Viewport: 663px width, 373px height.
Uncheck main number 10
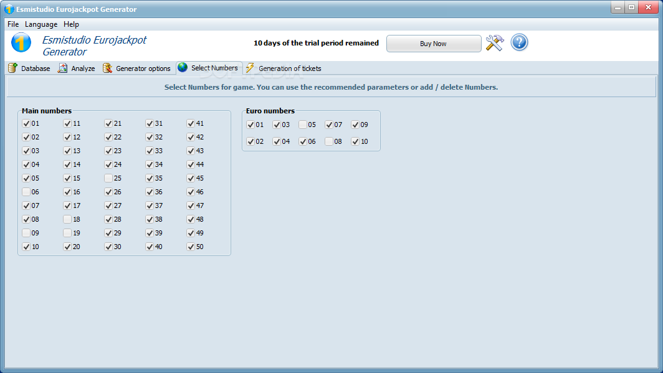(x=26, y=247)
